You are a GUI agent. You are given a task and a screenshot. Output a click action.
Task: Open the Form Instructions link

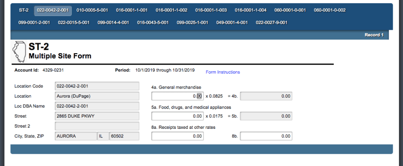click(x=222, y=72)
